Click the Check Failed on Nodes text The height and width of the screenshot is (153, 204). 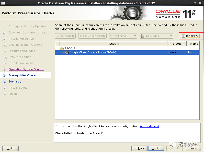[79, 133]
